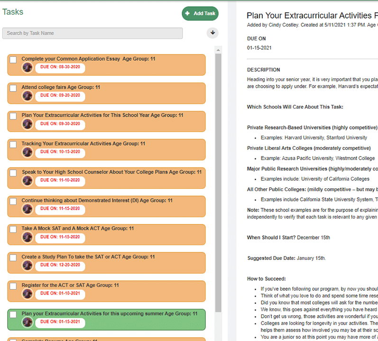Toggle checkbox for Continue thinking about Demonstrated Interest

click(x=13, y=201)
